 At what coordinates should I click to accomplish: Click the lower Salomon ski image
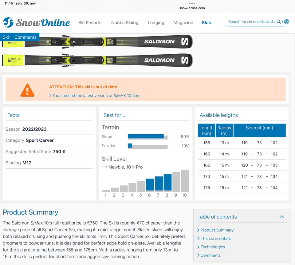click(97, 60)
